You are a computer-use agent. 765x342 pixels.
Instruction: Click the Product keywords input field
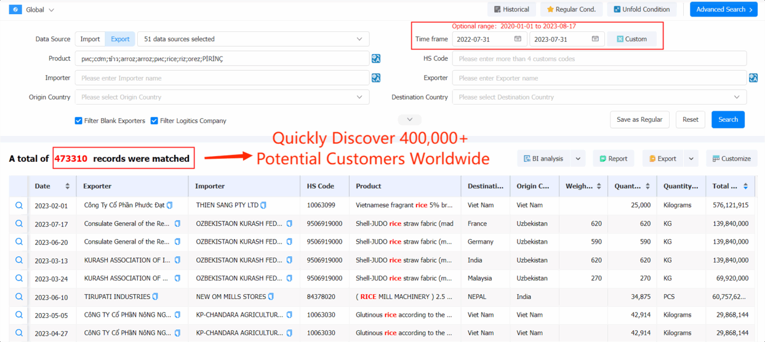click(222, 58)
